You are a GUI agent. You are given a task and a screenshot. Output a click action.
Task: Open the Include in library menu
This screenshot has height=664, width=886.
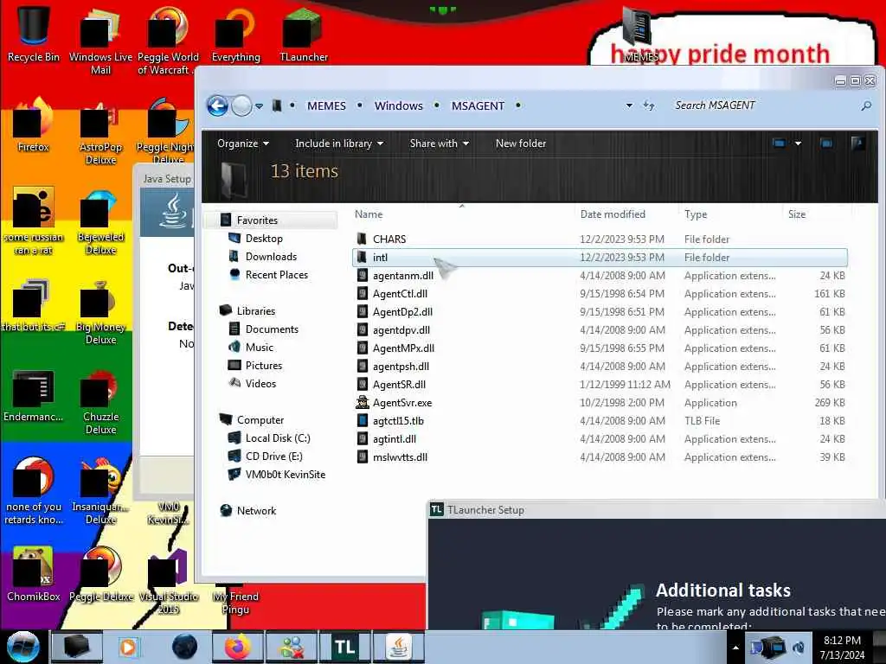[339, 144]
